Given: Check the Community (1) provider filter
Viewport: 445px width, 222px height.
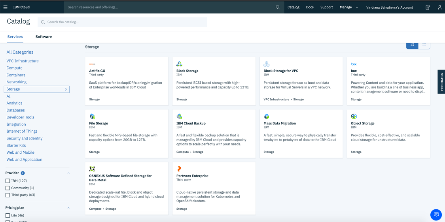Looking at the screenshot, I should coord(8,188).
